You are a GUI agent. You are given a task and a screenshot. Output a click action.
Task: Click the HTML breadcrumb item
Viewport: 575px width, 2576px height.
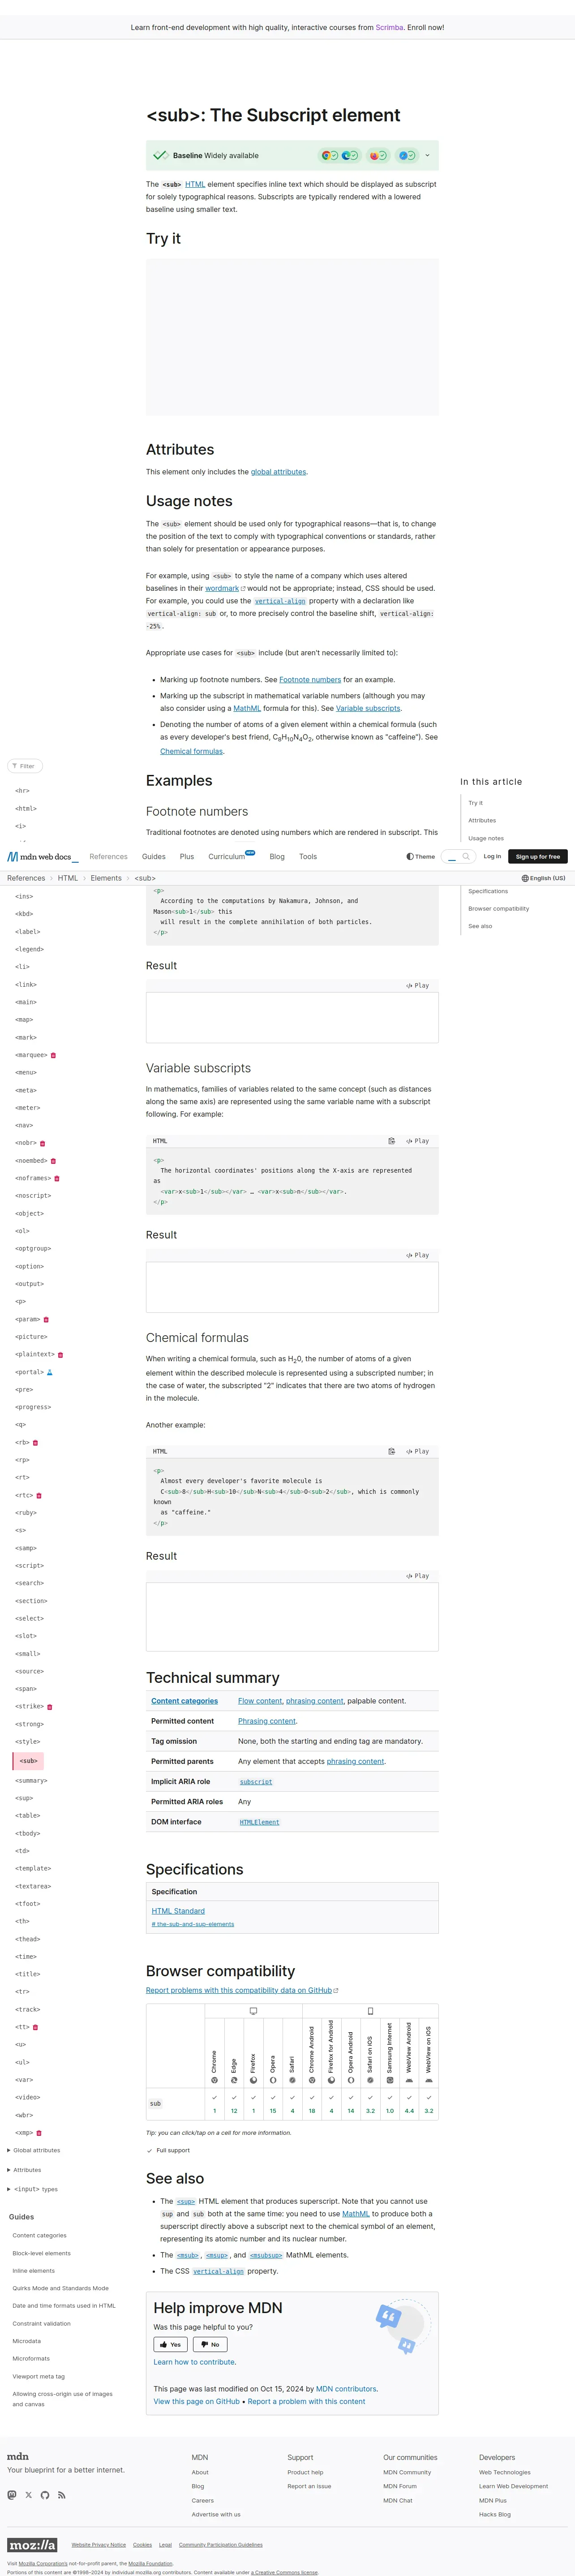[x=68, y=878]
